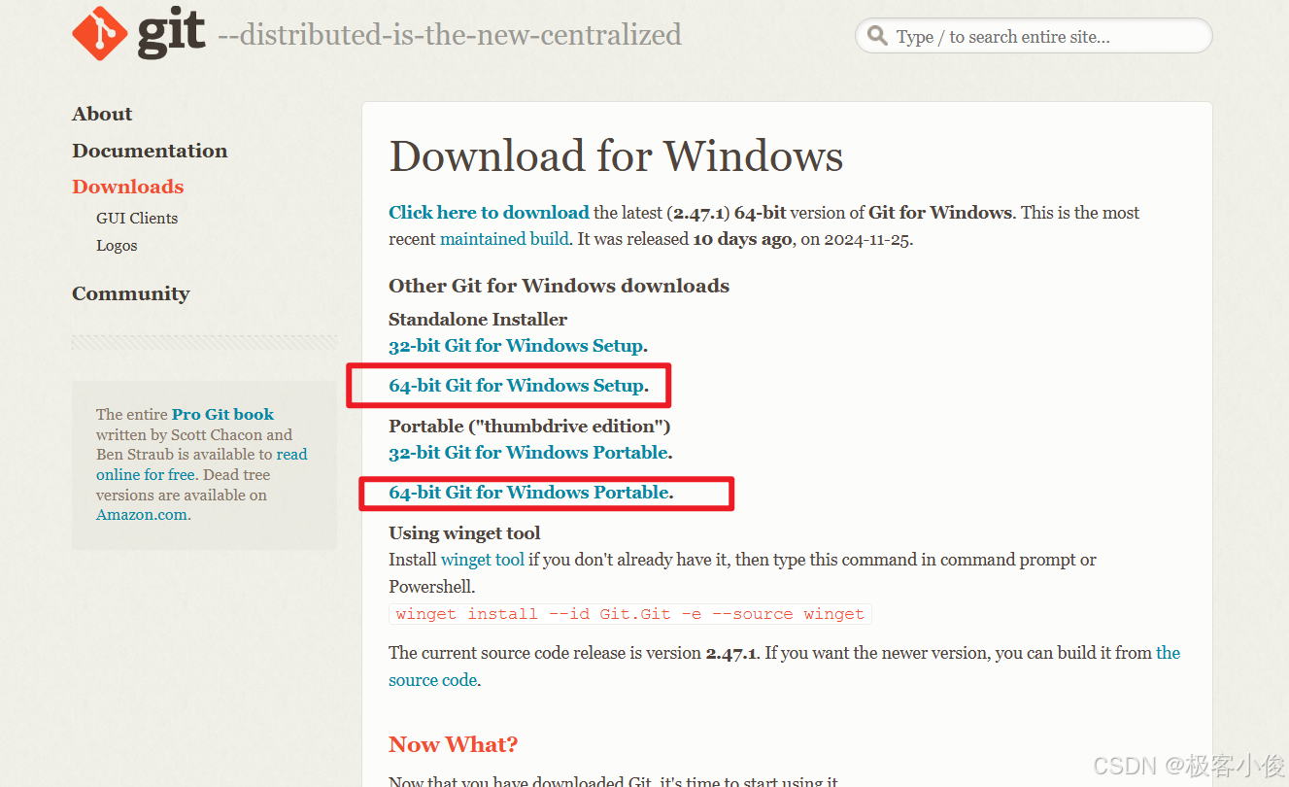Screen dimensions: 1289x787
Task: Click the 'Portable ("thumbdrive edition")' label
Action: (x=529, y=426)
